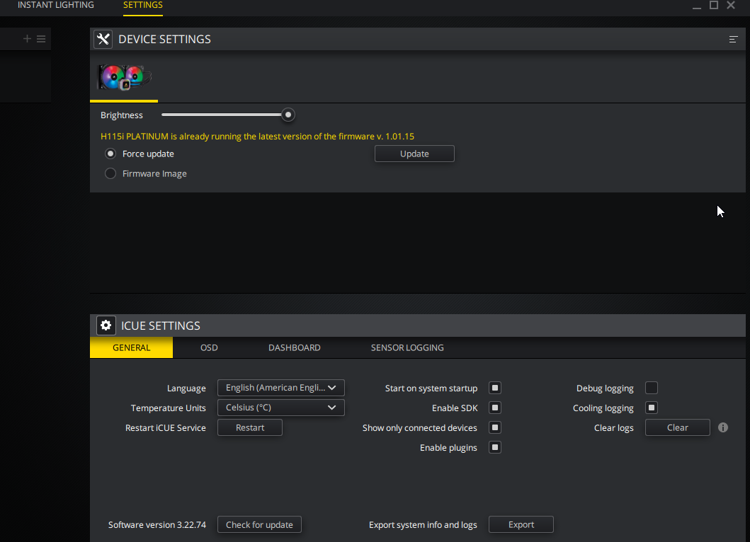
Task: Click the Brightness slider handle
Action: click(288, 115)
